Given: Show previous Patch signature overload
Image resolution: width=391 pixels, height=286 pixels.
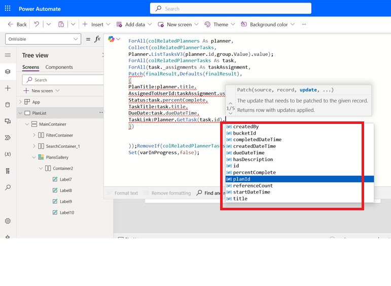Looking at the screenshot, I should click(x=231, y=103).
